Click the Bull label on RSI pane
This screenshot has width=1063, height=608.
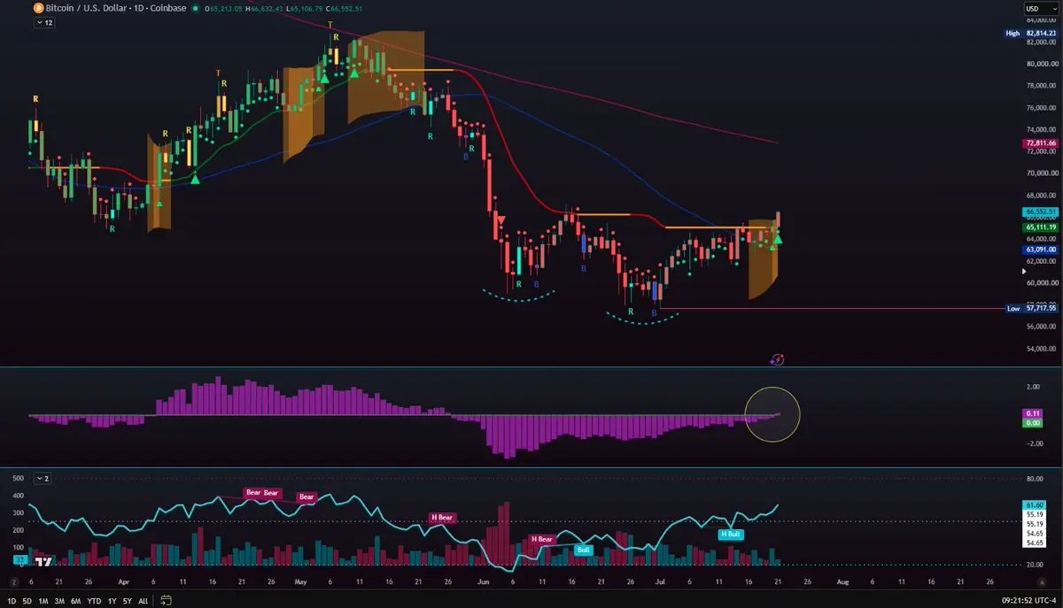[583, 550]
